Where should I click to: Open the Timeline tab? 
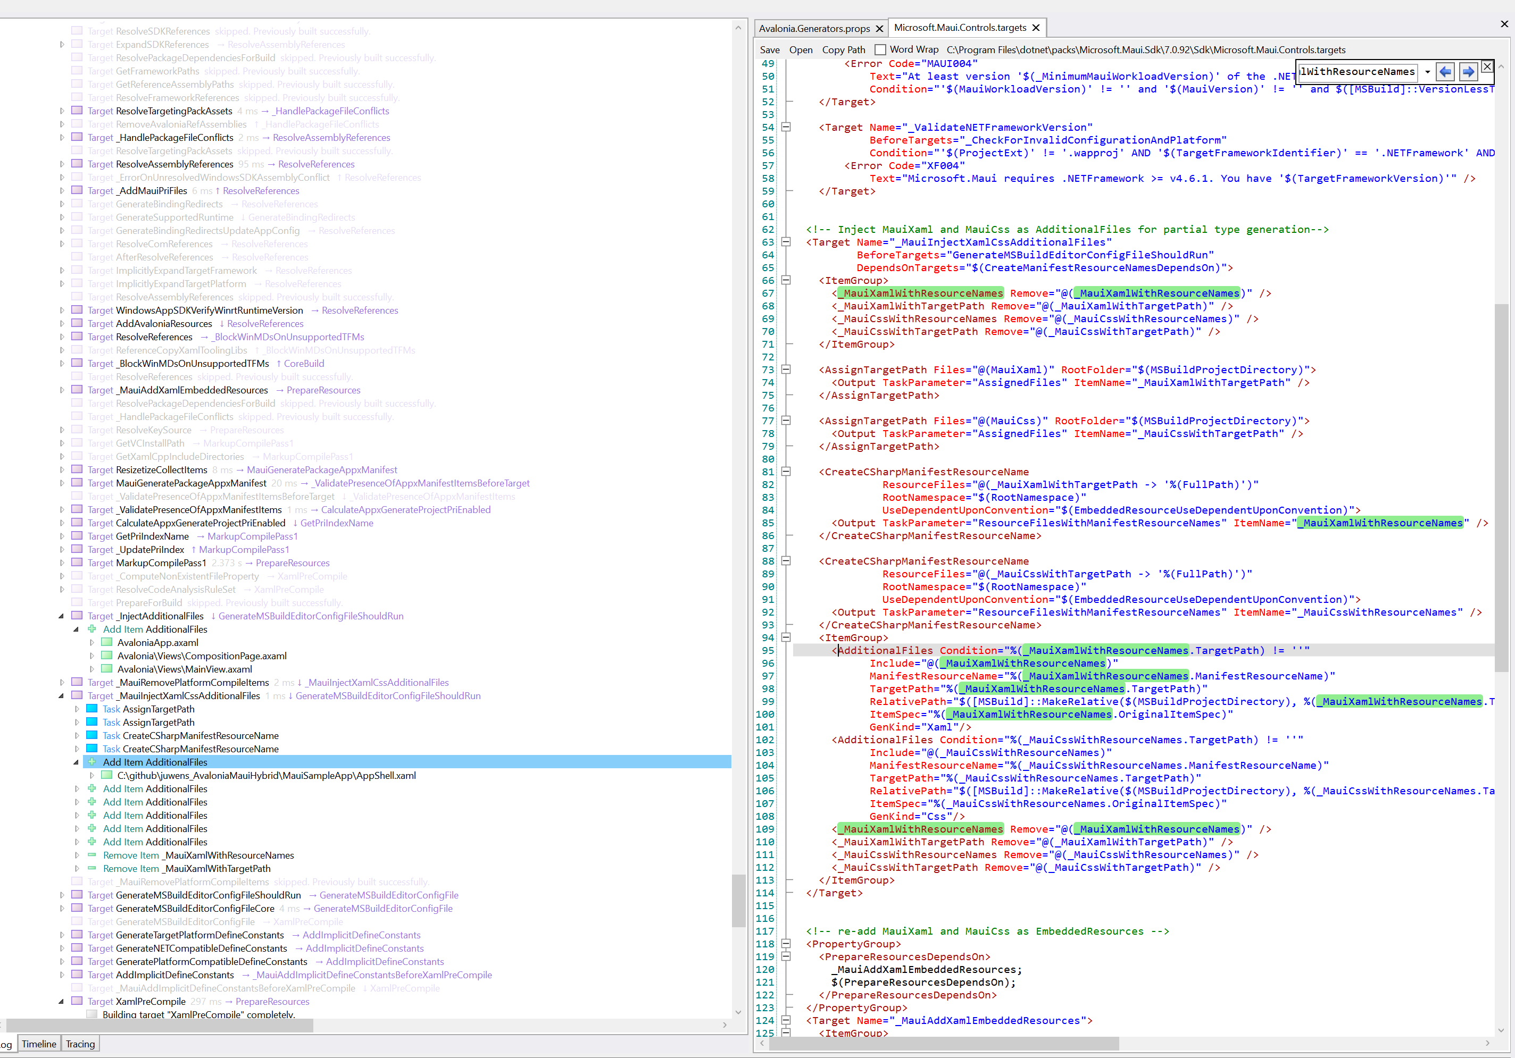tap(38, 1044)
